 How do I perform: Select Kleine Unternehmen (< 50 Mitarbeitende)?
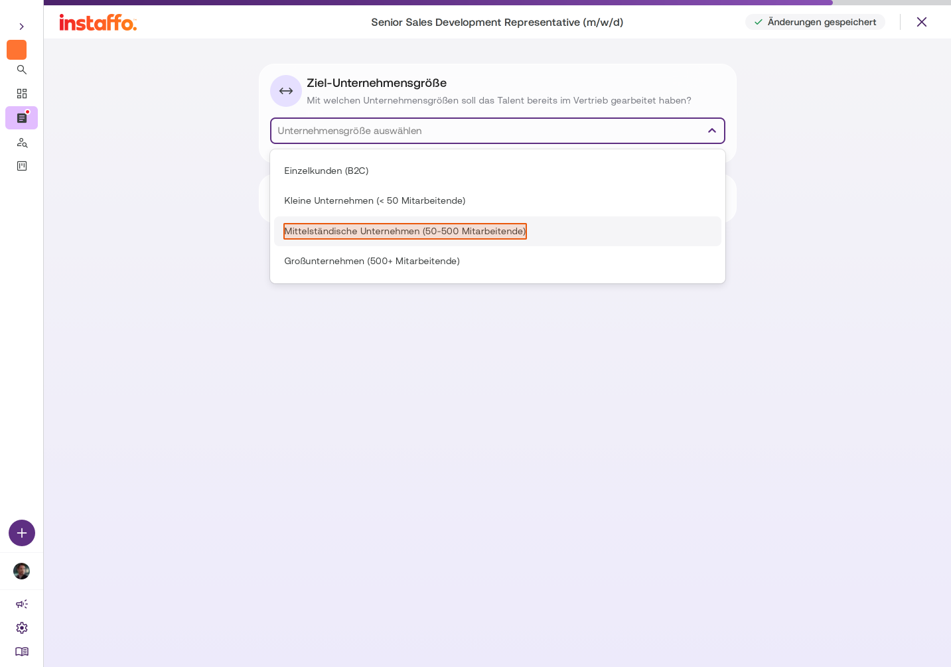[x=498, y=200]
